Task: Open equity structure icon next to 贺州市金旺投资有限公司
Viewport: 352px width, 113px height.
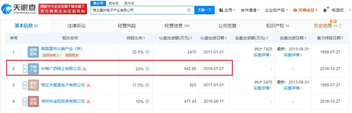Action: click(x=88, y=101)
